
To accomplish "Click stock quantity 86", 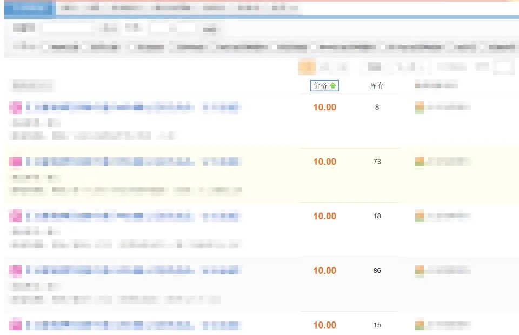I will coord(377,271).
